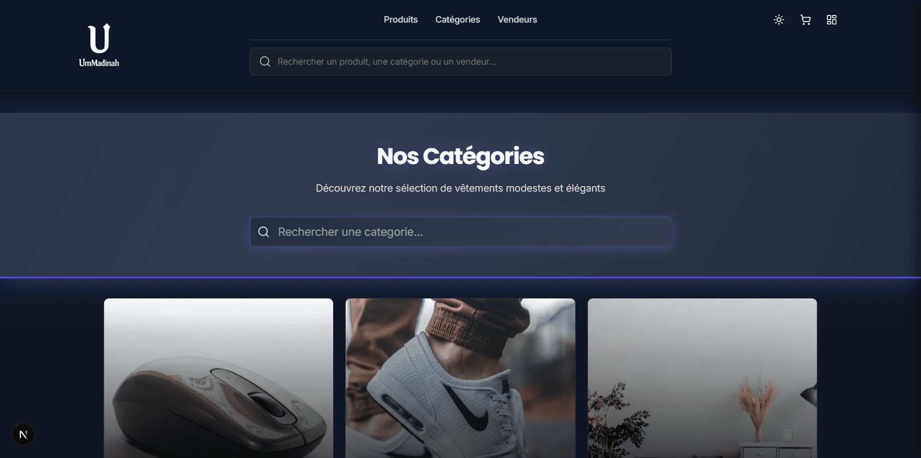Click the large U logo mark
This screenshot has width=921, height=458.
[x=99, y=38]
